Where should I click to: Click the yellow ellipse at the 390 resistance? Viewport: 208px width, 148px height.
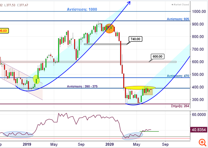click(x=140, y=87)
